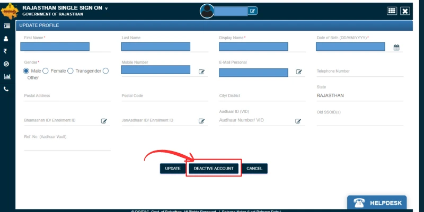424x212 pixels.
Task: Click the edit icon beside Mobile Number
Action: point(201,72)
